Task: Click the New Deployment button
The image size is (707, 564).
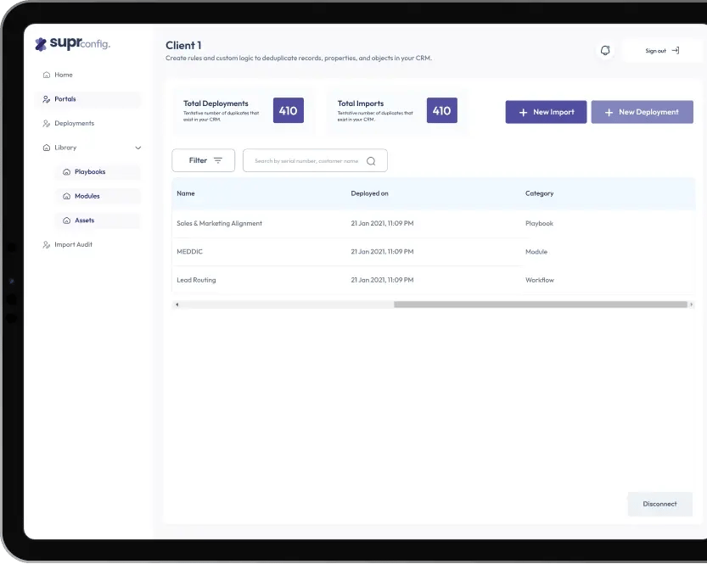Action: [642, 112]
